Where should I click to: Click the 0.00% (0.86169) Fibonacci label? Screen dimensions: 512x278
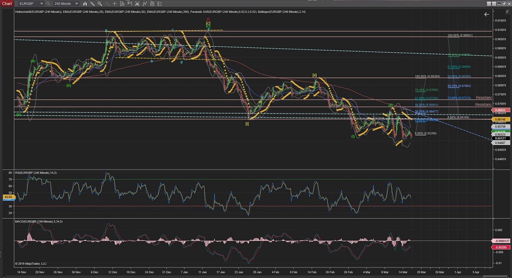pyautogui.click(x=459, y=117)
